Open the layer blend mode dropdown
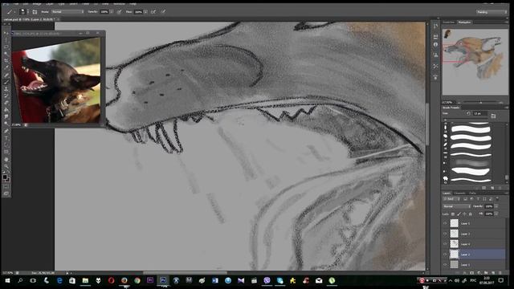The image size is (514, 289). pyautogui.click(x=457, y=206)
